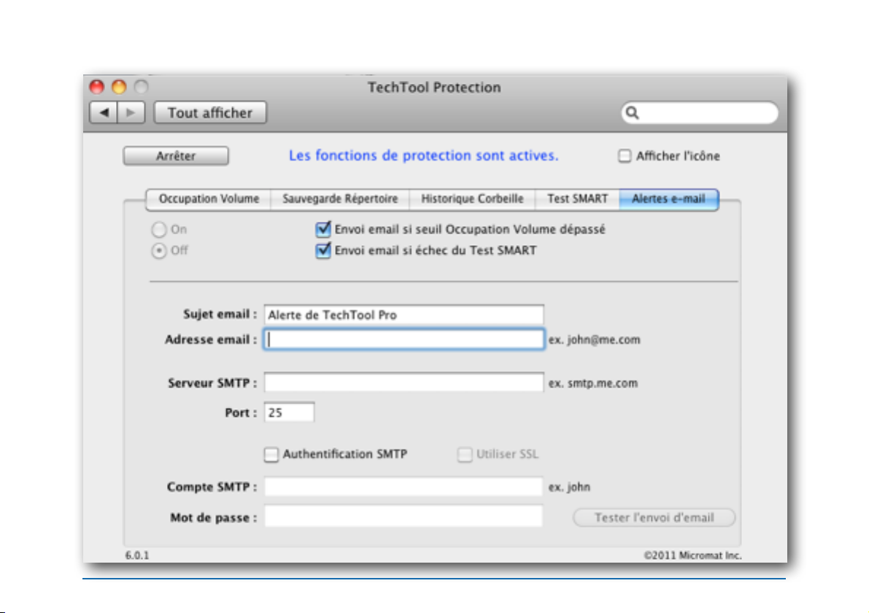Close the TechTool Protection window
The height and width of the screenshot is (613, 869).
click(97, 87)
